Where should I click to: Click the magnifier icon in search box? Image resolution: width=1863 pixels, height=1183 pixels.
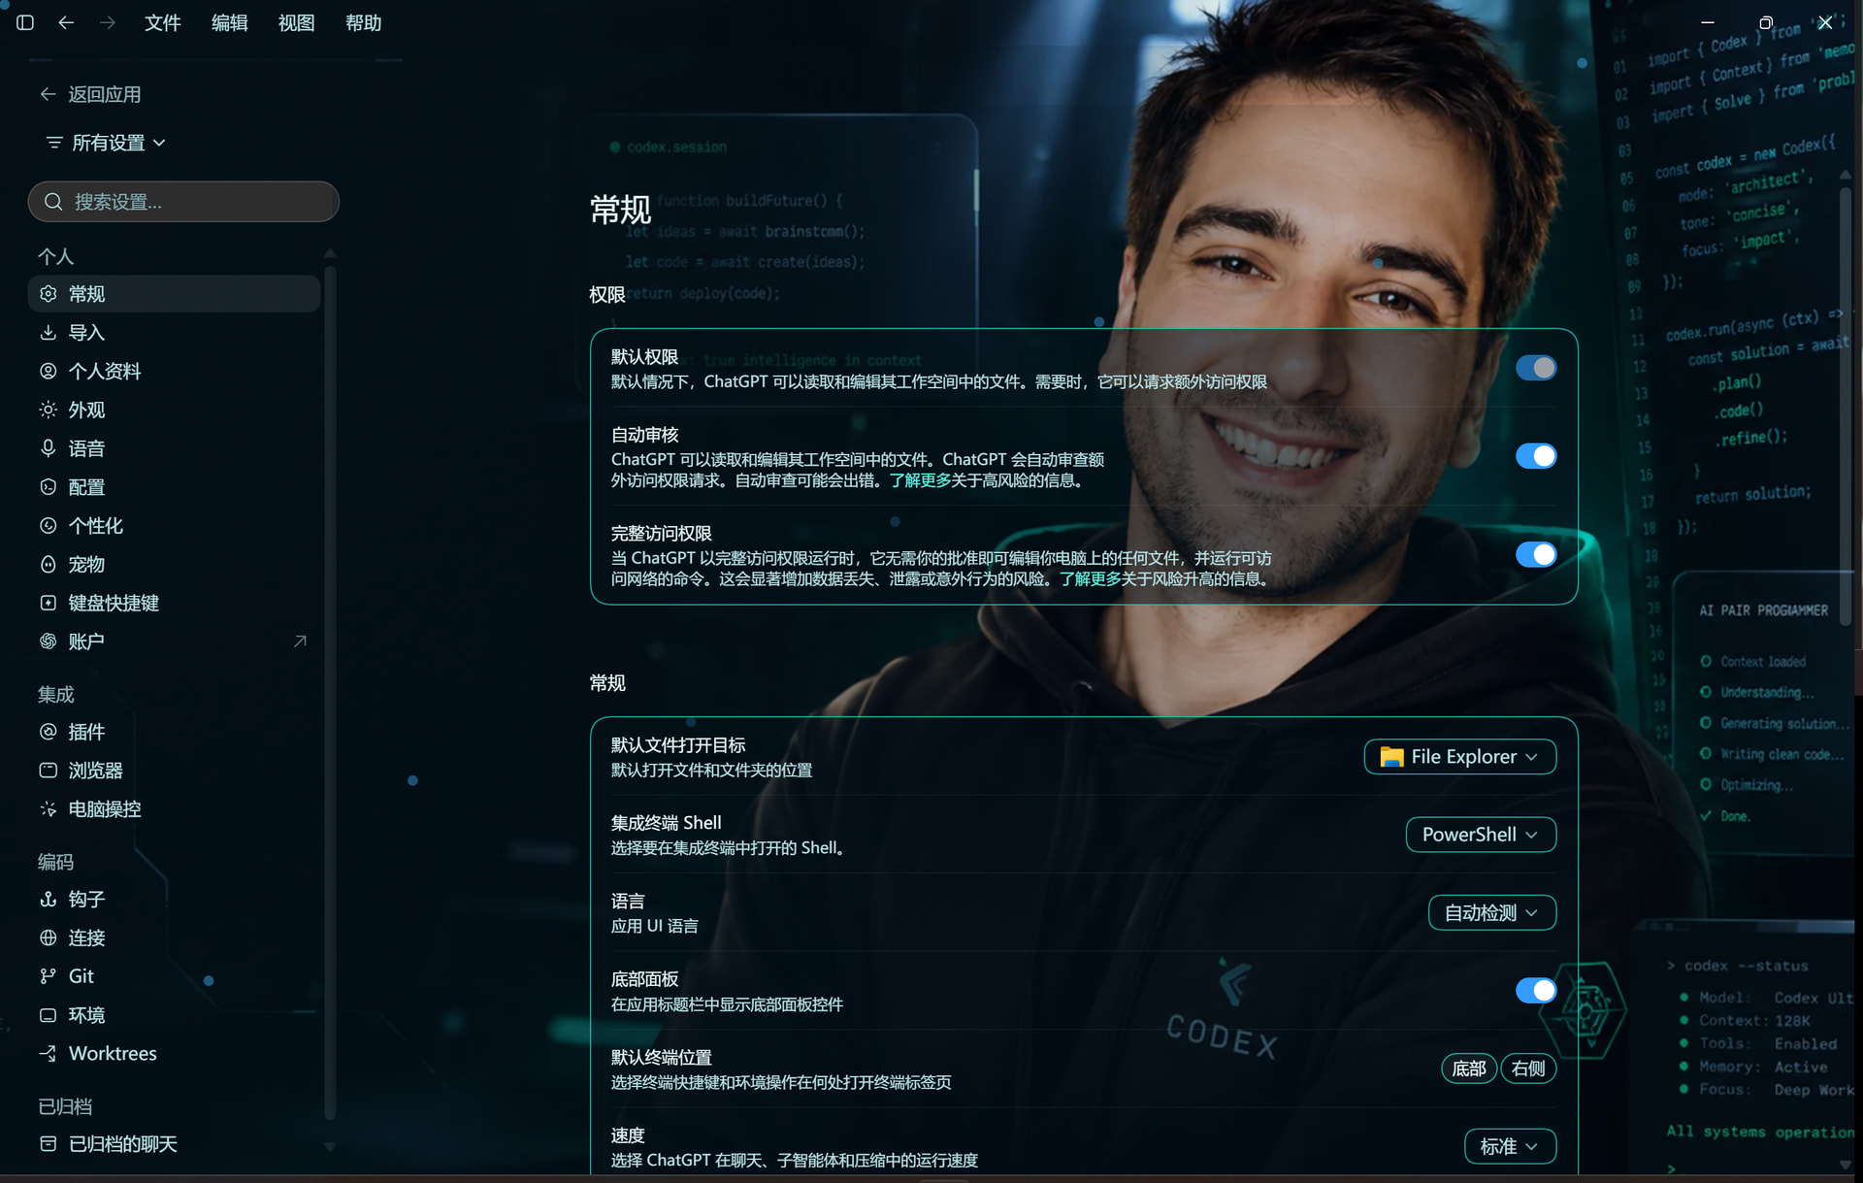54,202
